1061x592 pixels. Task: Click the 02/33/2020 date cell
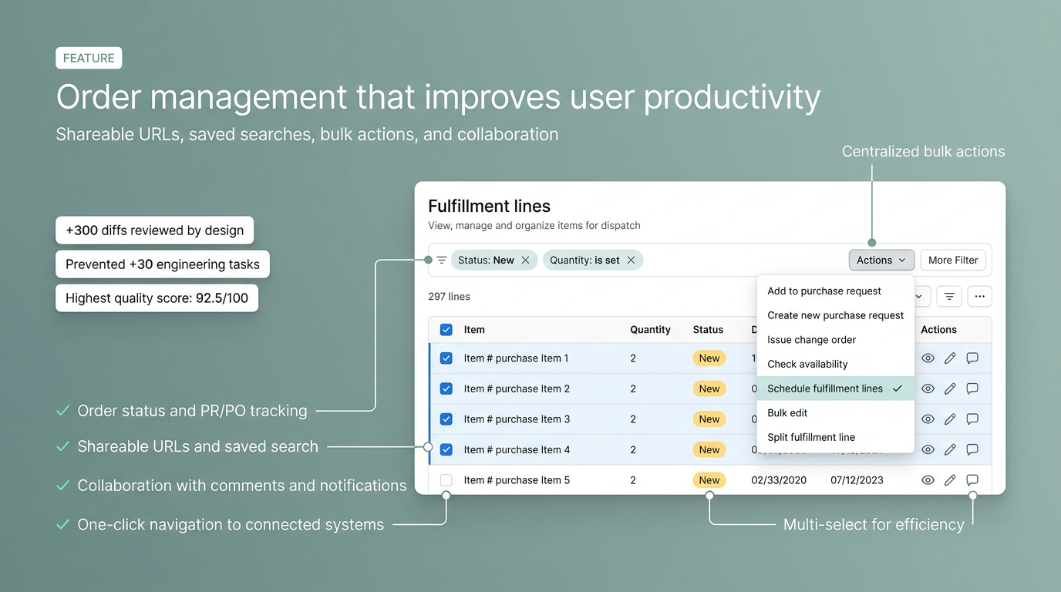pos(779,480)
